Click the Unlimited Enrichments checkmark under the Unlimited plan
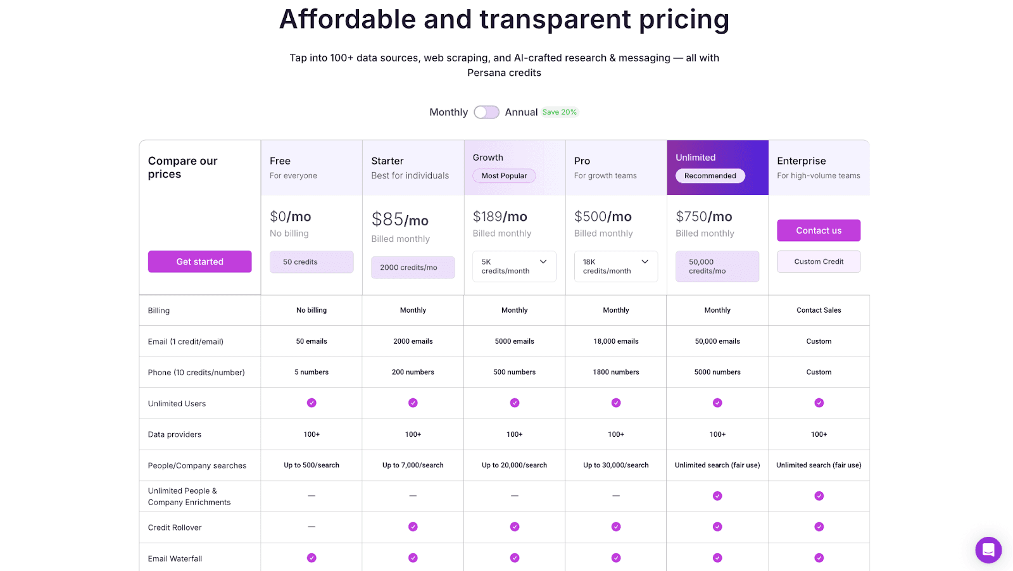Image resolution: width=1013 pixels, height=571 pixels. click(x=717, y=496)
